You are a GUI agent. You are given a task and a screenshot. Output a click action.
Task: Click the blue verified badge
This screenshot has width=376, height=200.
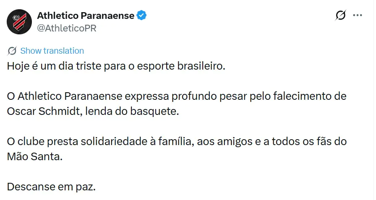[142, 16]
